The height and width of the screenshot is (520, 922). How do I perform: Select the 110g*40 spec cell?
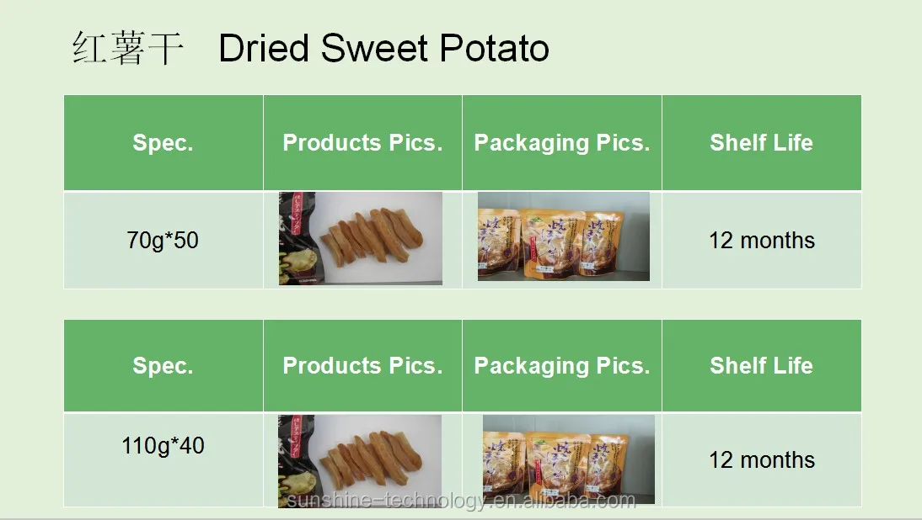(x=163, y=459)
